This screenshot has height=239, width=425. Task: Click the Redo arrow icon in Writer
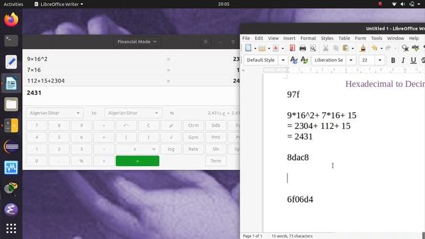pos(388,48)
